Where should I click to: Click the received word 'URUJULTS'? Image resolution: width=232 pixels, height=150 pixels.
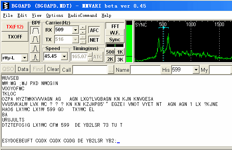(13, 120)
